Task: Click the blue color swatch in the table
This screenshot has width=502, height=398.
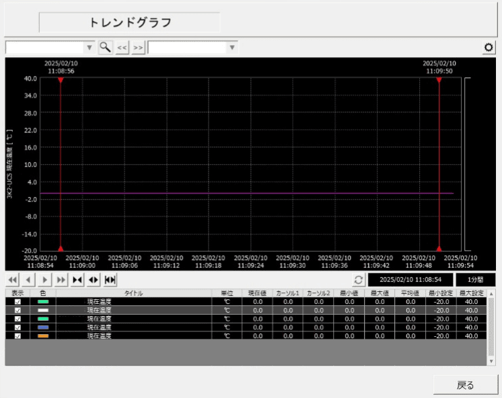Action: click(x=43, y=327)
